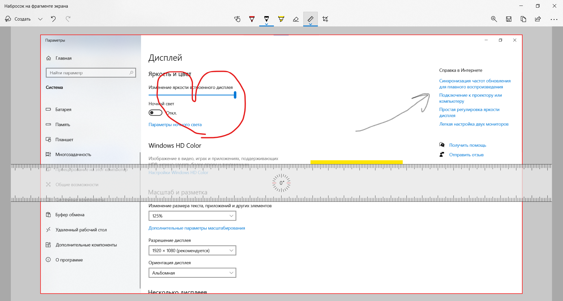Open the zoom control

coord(494,19)
